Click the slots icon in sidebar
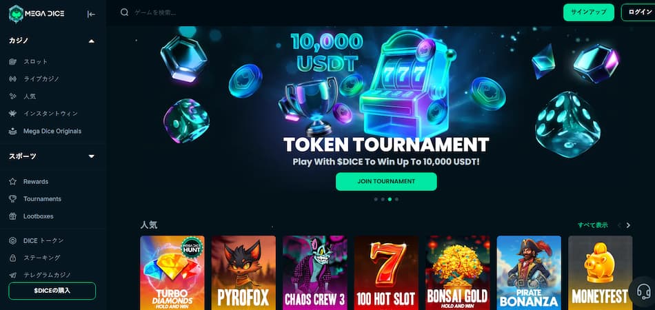The image size is (655, 310). coord(12,62)
